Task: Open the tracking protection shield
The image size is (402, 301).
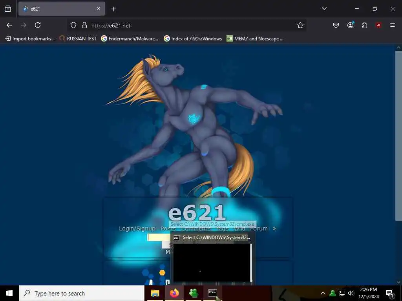Action: [x=73, y=25]
